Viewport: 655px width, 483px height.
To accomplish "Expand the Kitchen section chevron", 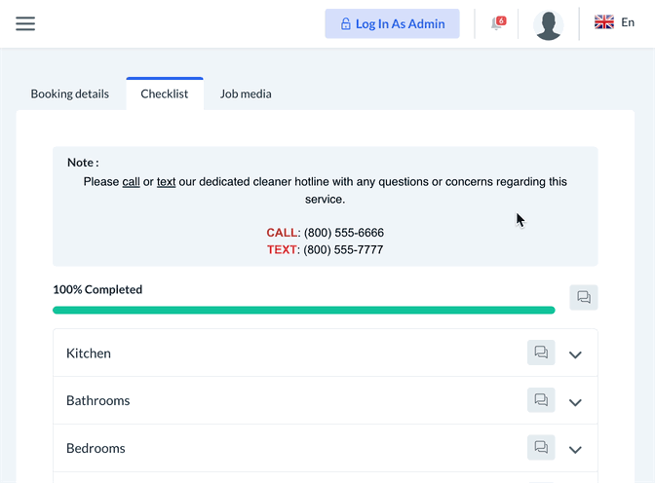I will [575, 354].
